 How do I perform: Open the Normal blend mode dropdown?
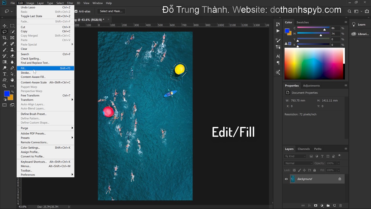click(x=298, y=163)
